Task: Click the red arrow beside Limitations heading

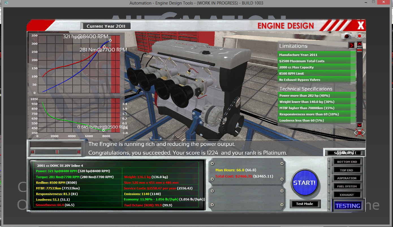Action: tap(351, 46)
